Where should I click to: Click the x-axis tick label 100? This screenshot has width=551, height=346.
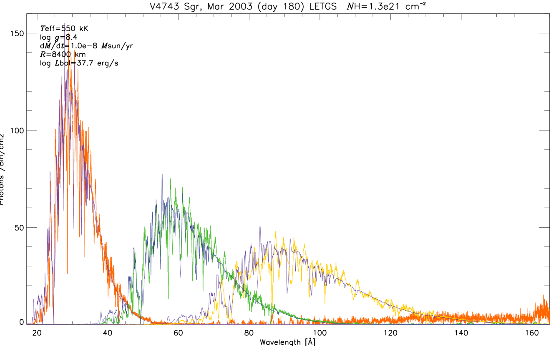320,333
